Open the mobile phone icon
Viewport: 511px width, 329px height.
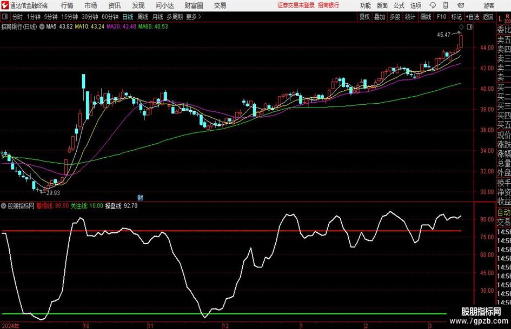click(446, 5)
